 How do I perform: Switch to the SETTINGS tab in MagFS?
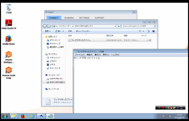click(x=84, y=18)
